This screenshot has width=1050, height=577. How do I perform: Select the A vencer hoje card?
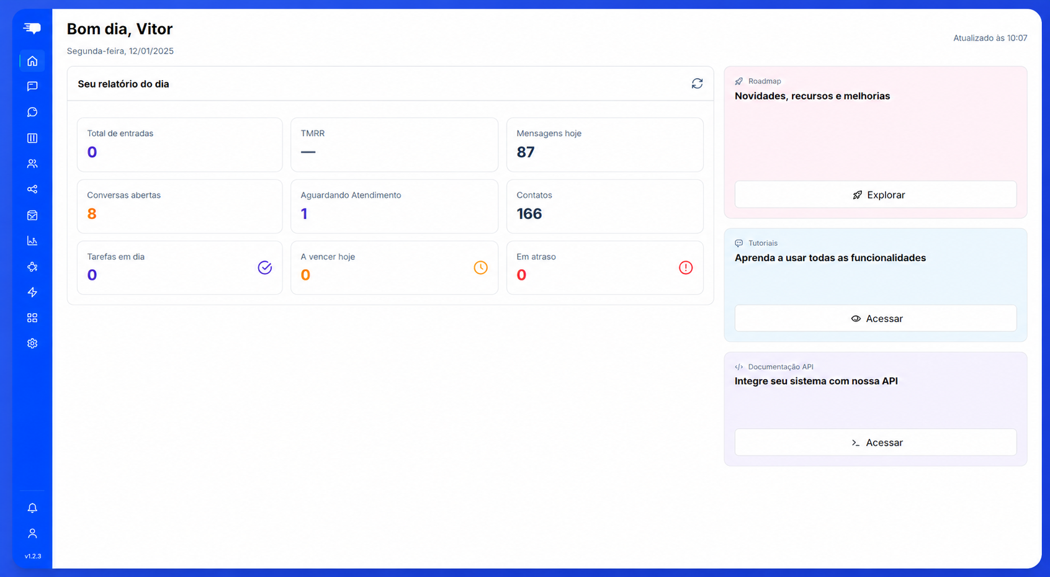tap(394, 267)
